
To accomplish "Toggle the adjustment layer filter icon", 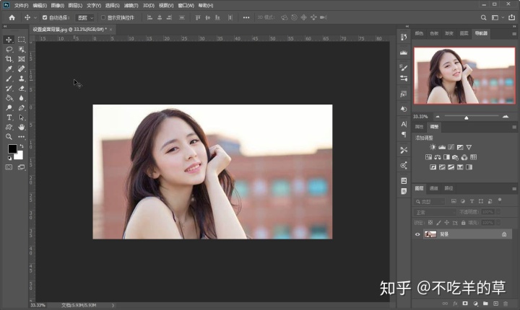I will coord(463,201).
